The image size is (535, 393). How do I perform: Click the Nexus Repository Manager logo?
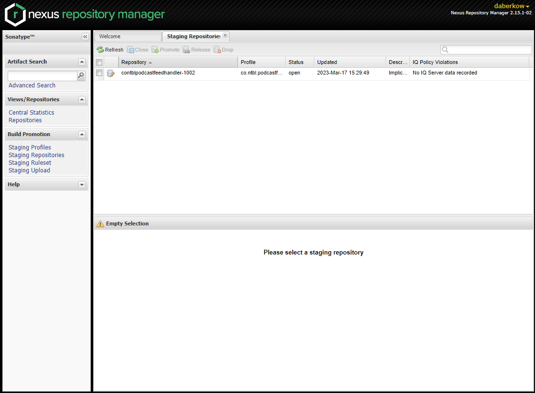point(85,14)
